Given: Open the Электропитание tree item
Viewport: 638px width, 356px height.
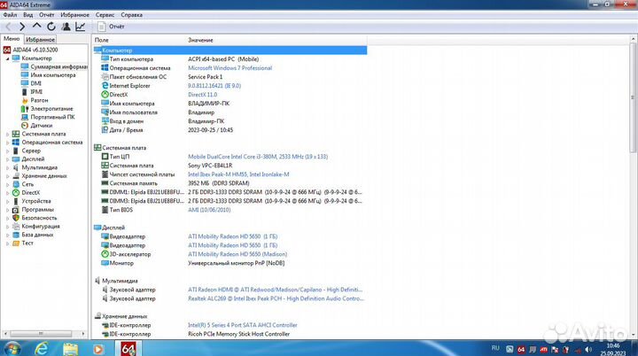Looking at the screenshot, I should point(51,109).
